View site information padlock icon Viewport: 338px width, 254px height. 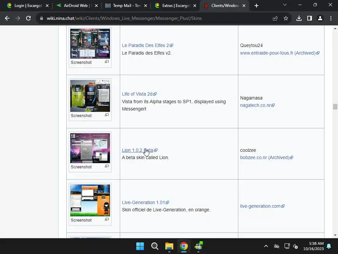(x=41, y=19)
